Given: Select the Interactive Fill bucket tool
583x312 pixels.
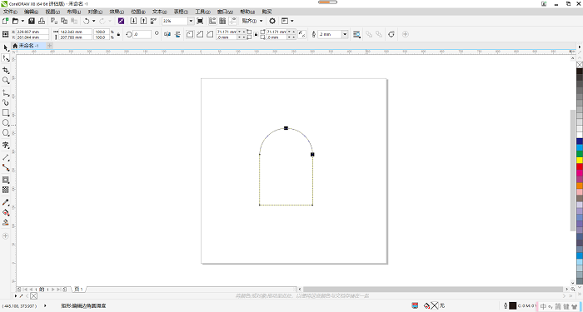Looking at the screenshot, I should 6,212.
